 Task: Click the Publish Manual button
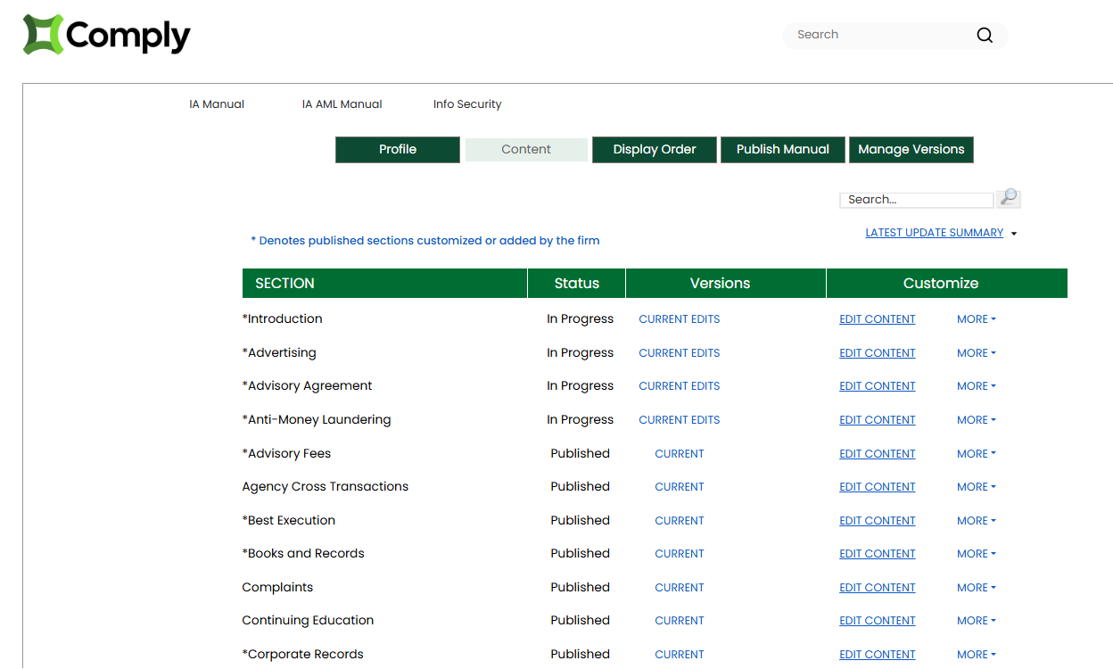click(782, 149)
